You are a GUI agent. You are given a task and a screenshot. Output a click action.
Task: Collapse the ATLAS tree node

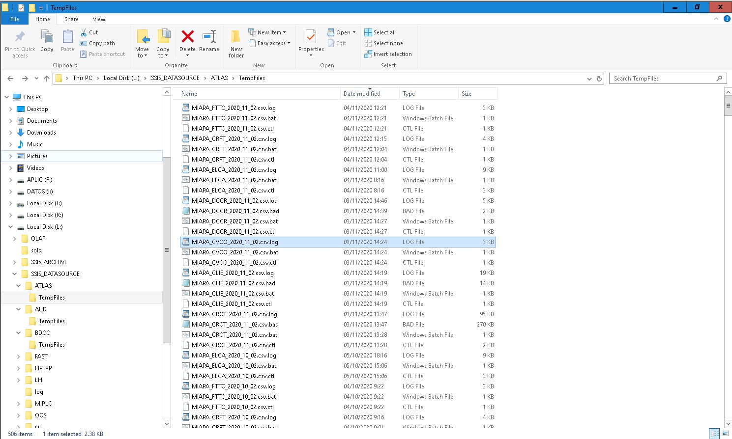(19, 286)
